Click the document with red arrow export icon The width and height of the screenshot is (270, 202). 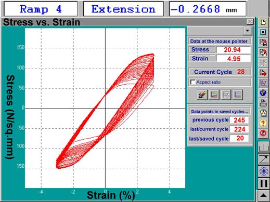tap(263, 73)
